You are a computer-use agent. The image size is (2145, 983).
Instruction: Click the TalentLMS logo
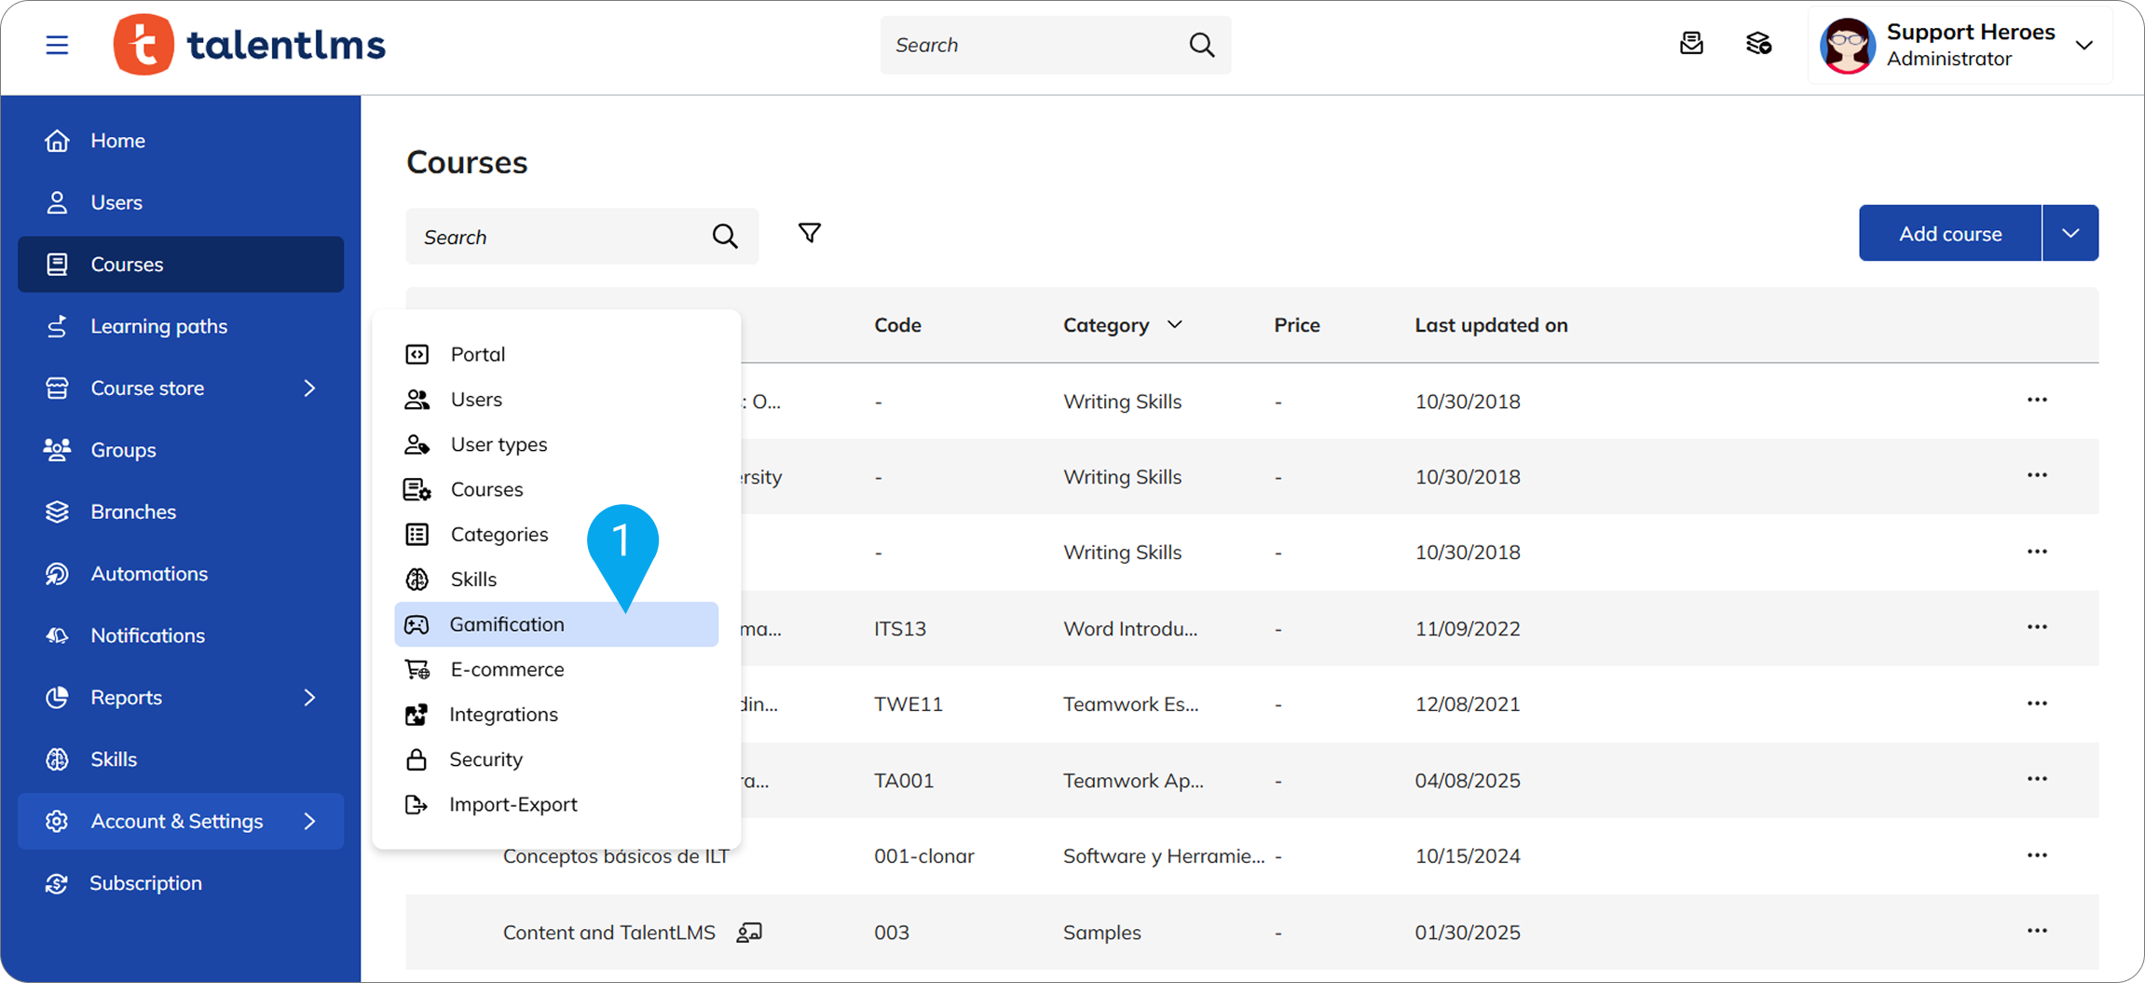(x=250, y=45)
